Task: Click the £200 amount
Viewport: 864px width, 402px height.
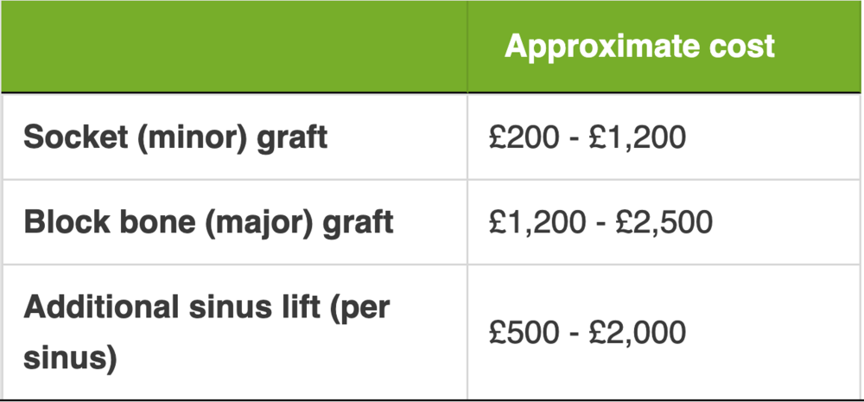Action: pos(523,137)
